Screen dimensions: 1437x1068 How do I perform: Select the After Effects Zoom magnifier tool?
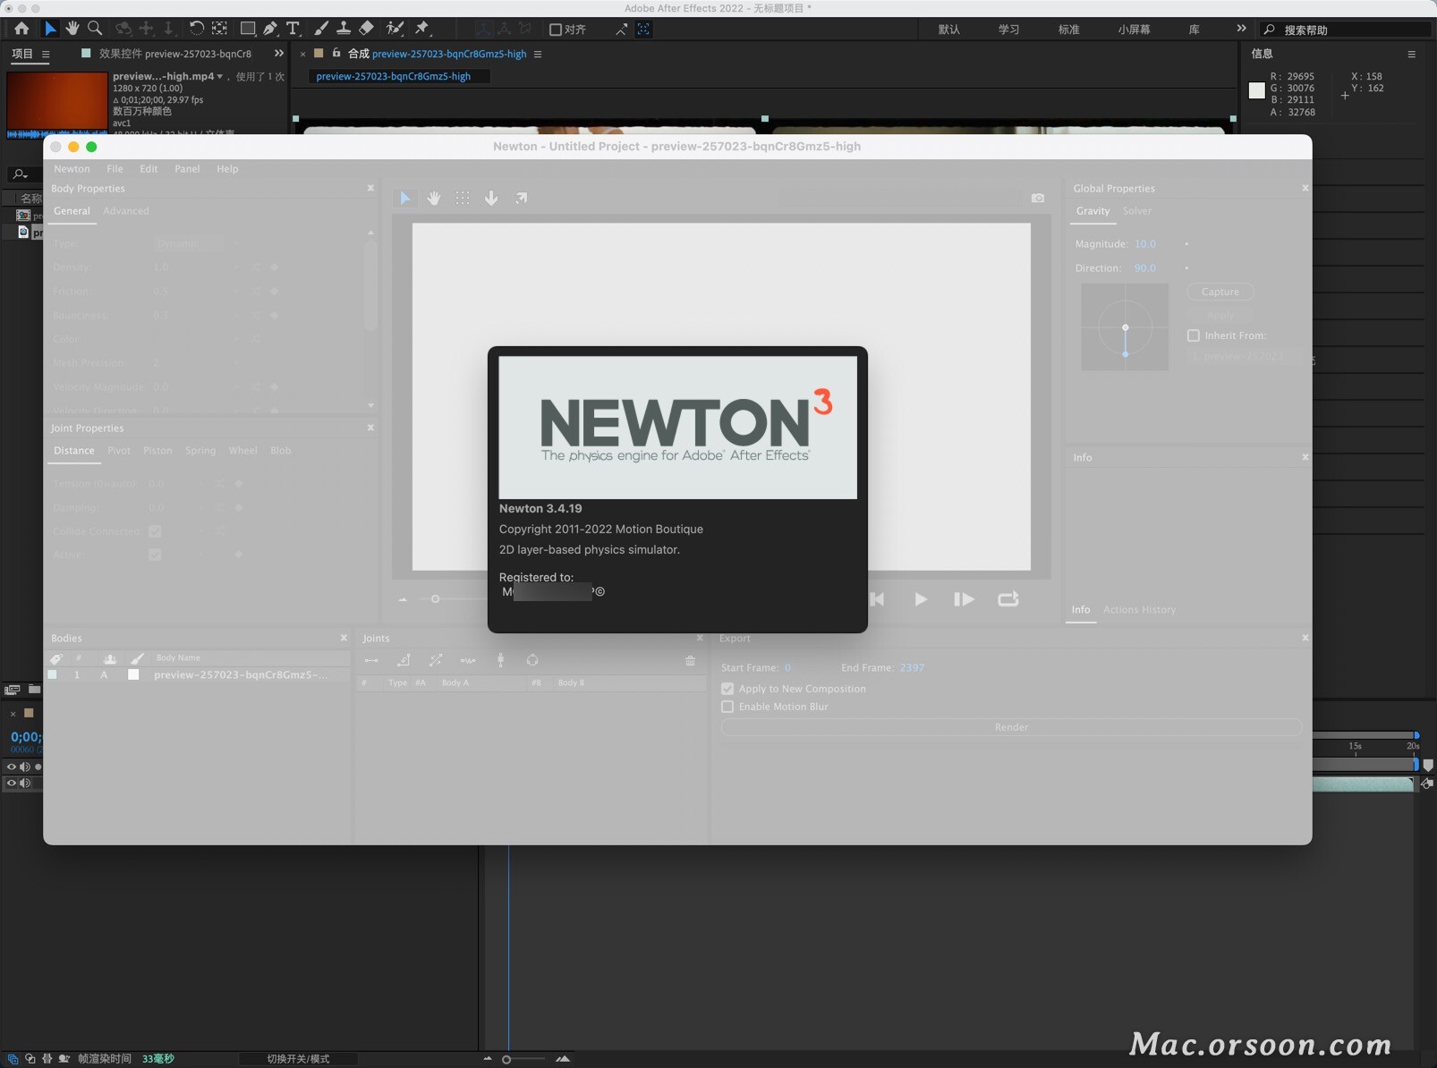coord(95,29)
